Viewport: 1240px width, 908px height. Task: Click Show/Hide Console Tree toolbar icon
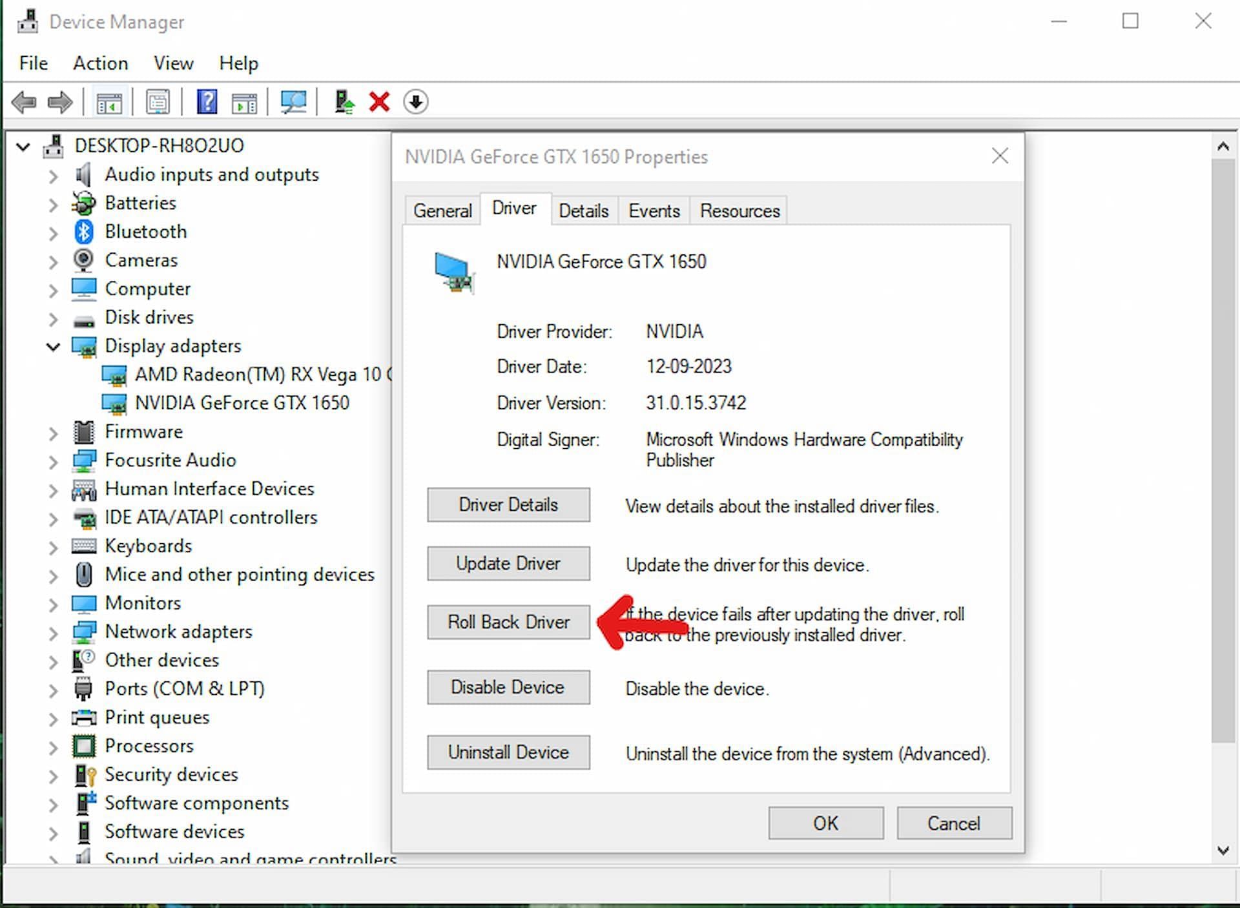coord(108,102)
